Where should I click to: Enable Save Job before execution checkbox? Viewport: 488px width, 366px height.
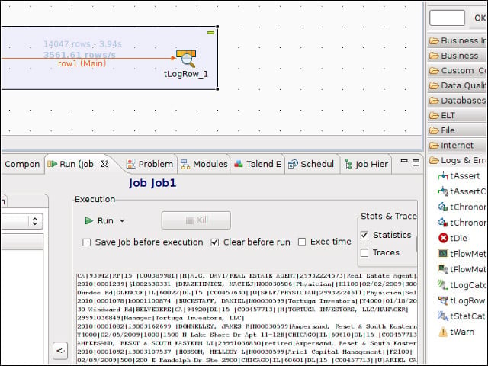(86, 242)
